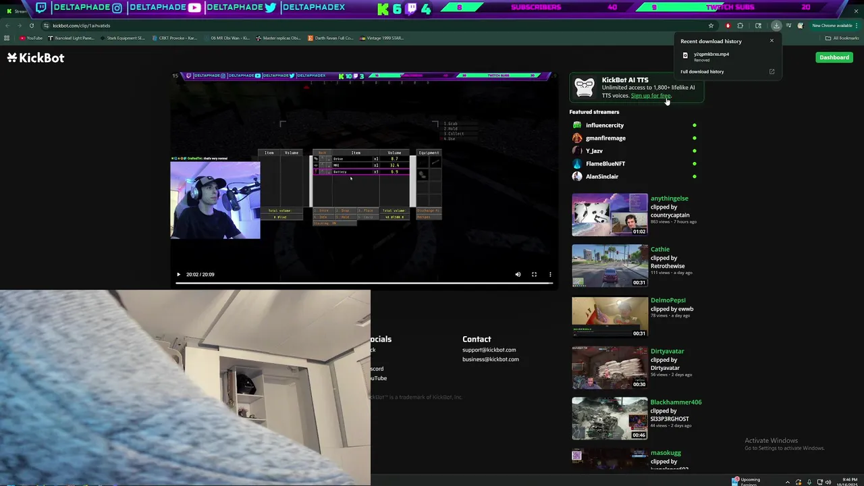Open the Dirtyavatar clip thumbnail
This screenshot has height=486, width=864.
610,368
